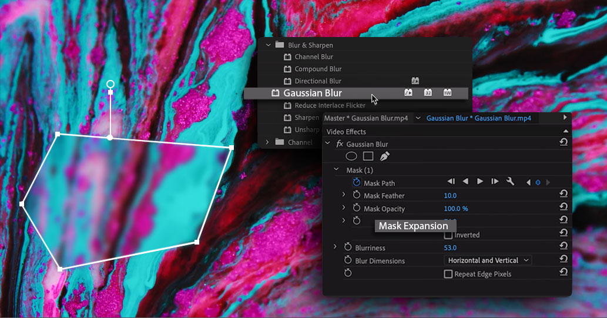607x318 pixels.
Task: Toggle the Mask Path stopwatch animation
Action: tap(356, 183)
